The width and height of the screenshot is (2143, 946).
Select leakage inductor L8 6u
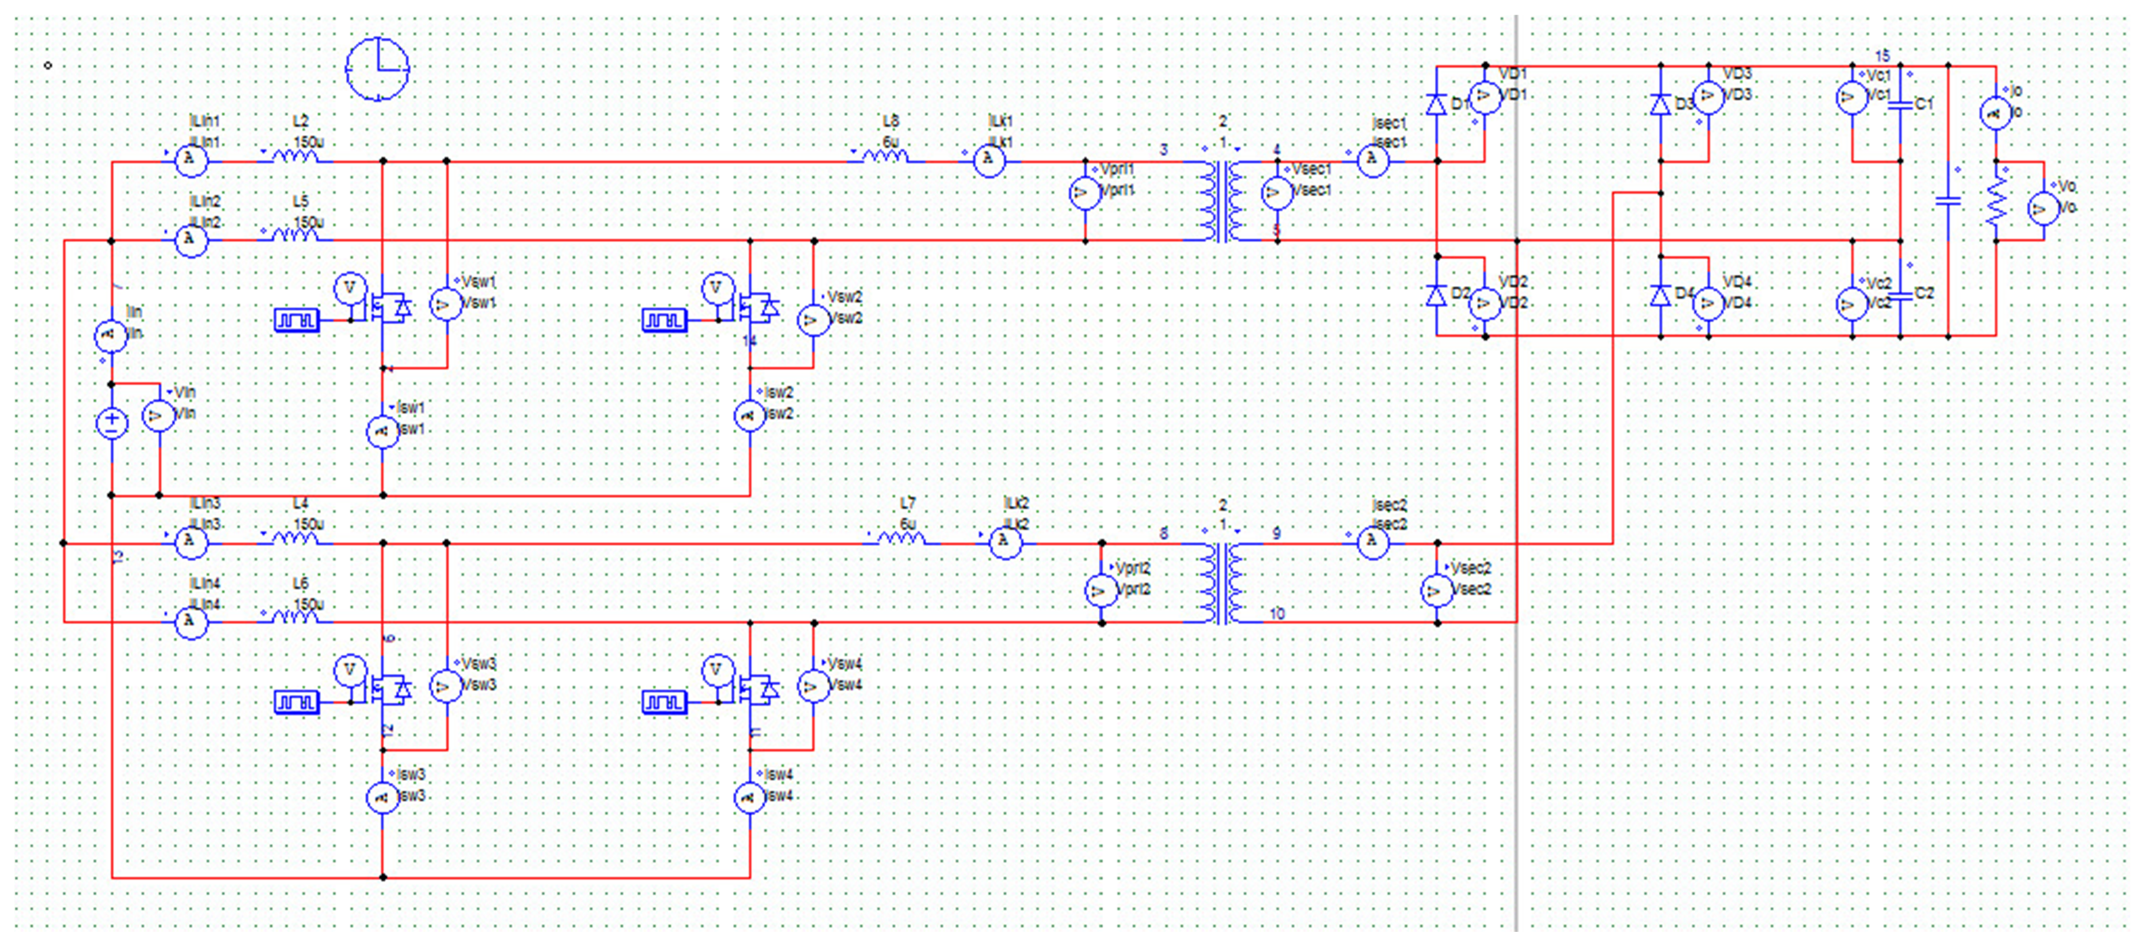click(x=885, y=156)
